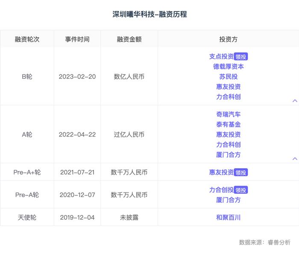Click the date 2023-02-20

[x=77, y=77]
